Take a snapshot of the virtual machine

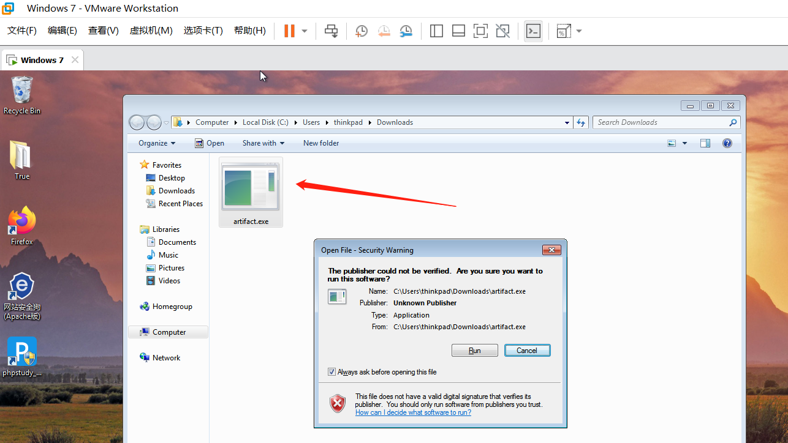[362, 31]
